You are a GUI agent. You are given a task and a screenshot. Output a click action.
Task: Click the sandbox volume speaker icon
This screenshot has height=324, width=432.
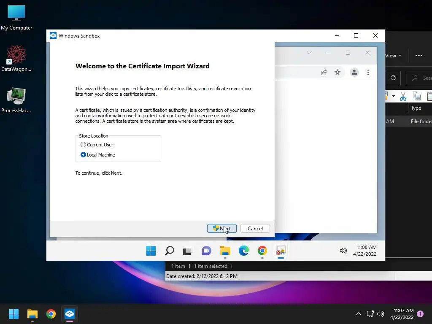click(x=343, y=251)
